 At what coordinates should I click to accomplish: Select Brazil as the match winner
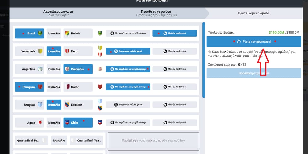tap(30, 33)
